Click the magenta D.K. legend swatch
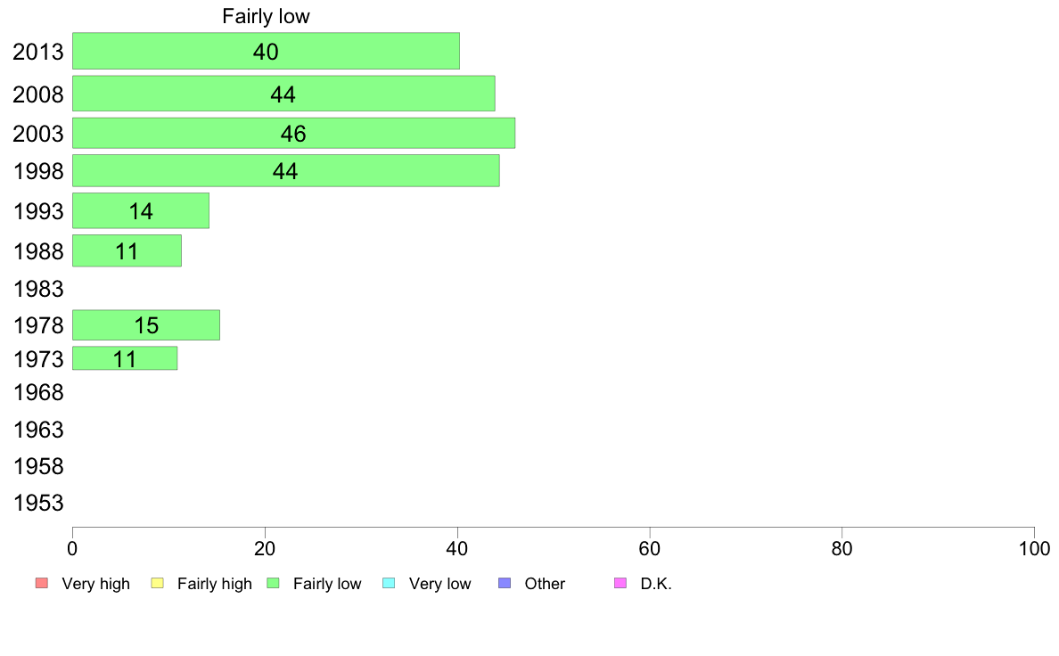 (620, 583)
